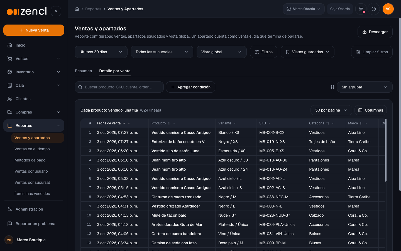Open the Sin agrupar grouping dropdown
Image resolution: width=401 pixels, height=251 pixels.
click(x=365, y=87)
